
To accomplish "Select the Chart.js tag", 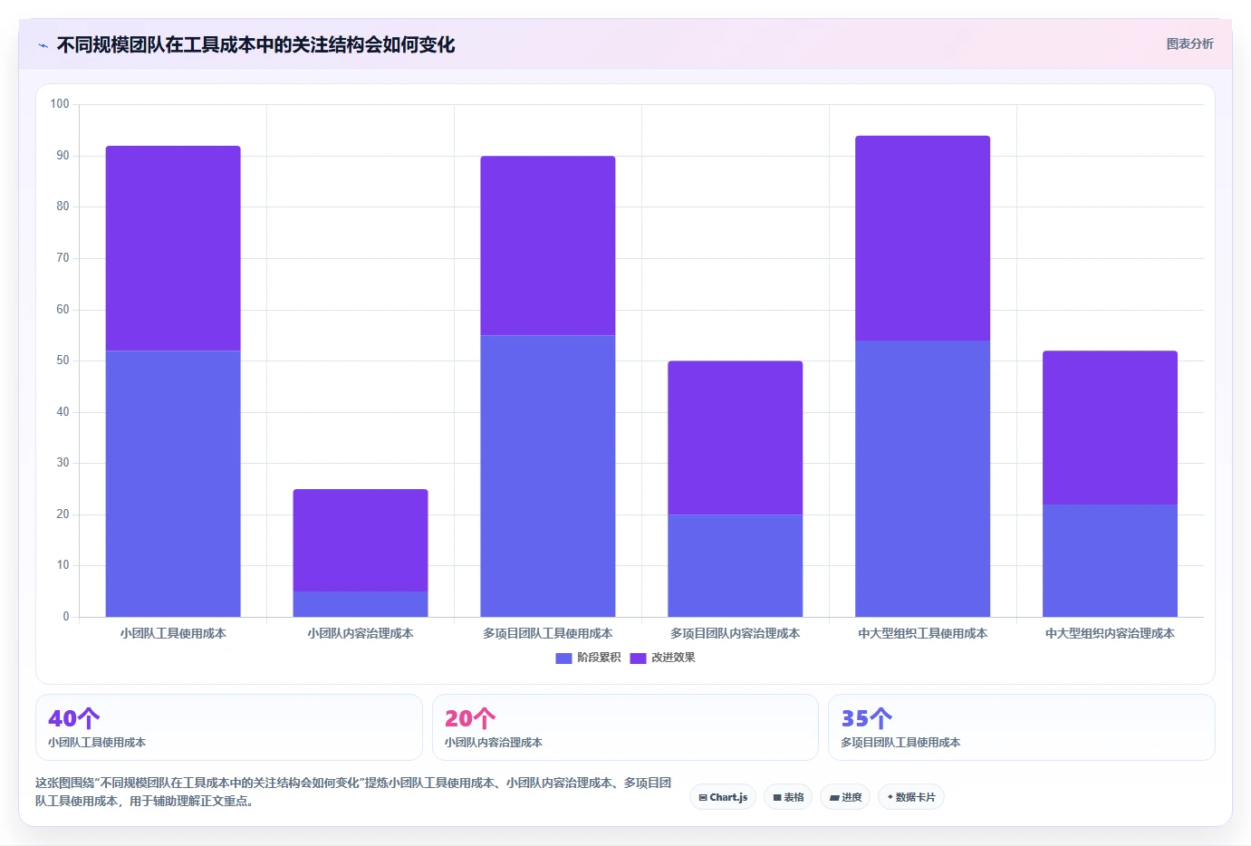I will [723, 797].
